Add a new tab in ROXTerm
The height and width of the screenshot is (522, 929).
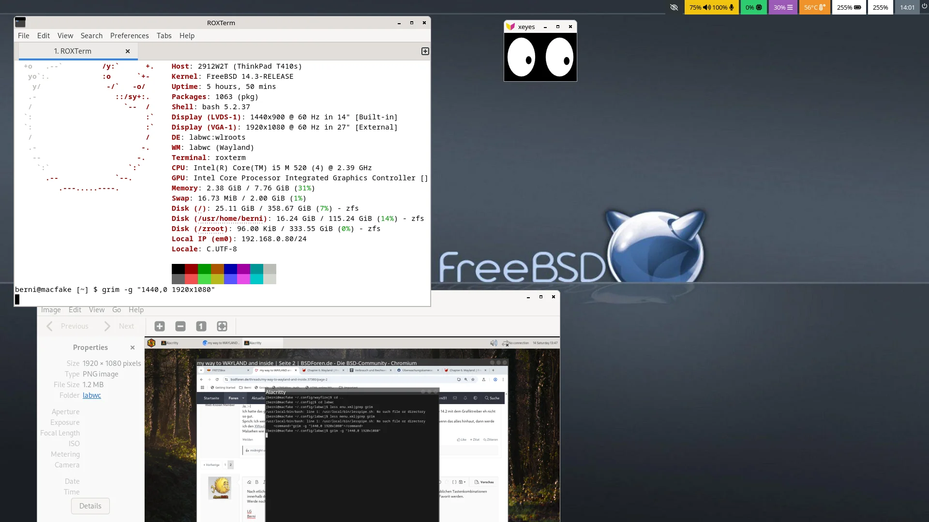point(425,51)
